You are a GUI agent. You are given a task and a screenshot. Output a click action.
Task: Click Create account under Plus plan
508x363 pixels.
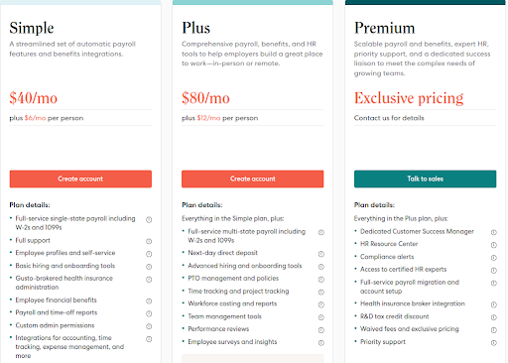(253, 179)
